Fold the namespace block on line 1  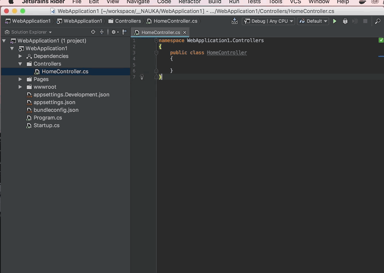[x=156, y=41]
